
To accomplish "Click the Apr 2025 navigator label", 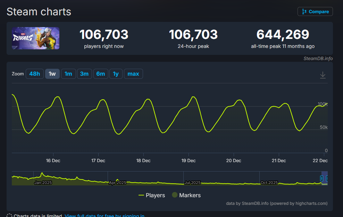I will [117, 182].
